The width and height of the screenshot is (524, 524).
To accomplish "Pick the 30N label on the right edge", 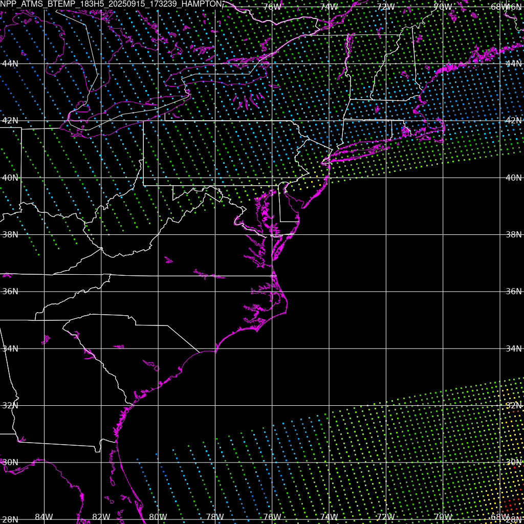I will tap(513, 462).
